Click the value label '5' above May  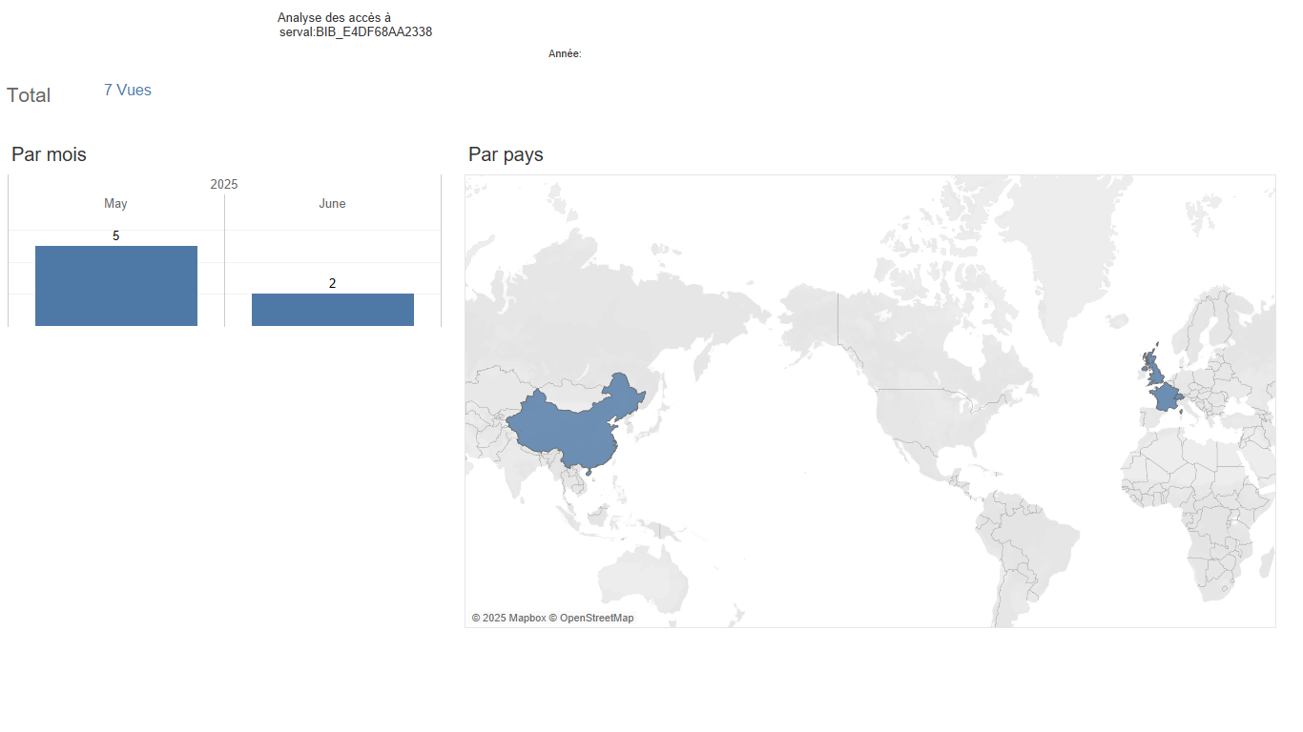tap(116, 235)
